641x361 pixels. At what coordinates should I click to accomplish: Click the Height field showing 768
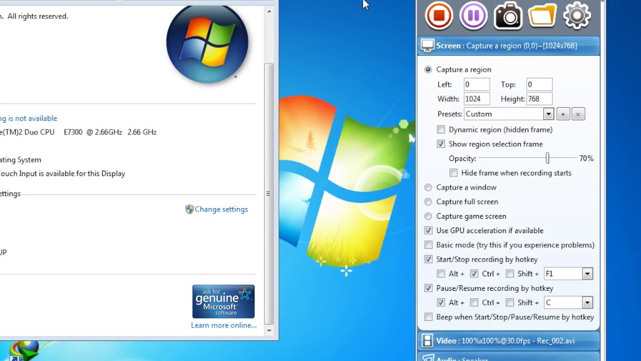tap(539, 99)
